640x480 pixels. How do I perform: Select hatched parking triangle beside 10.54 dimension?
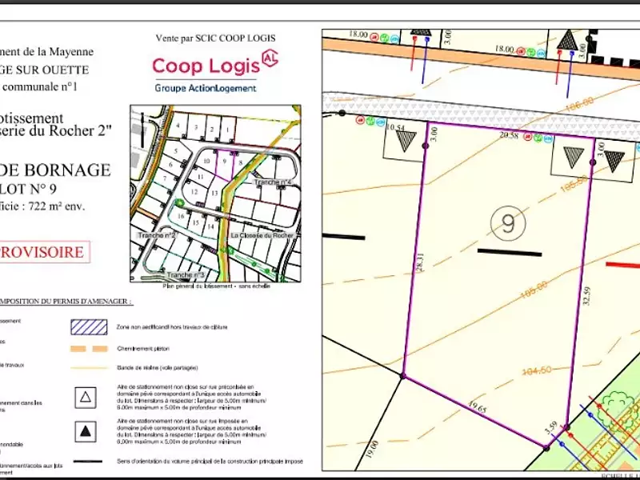(406, 141)
